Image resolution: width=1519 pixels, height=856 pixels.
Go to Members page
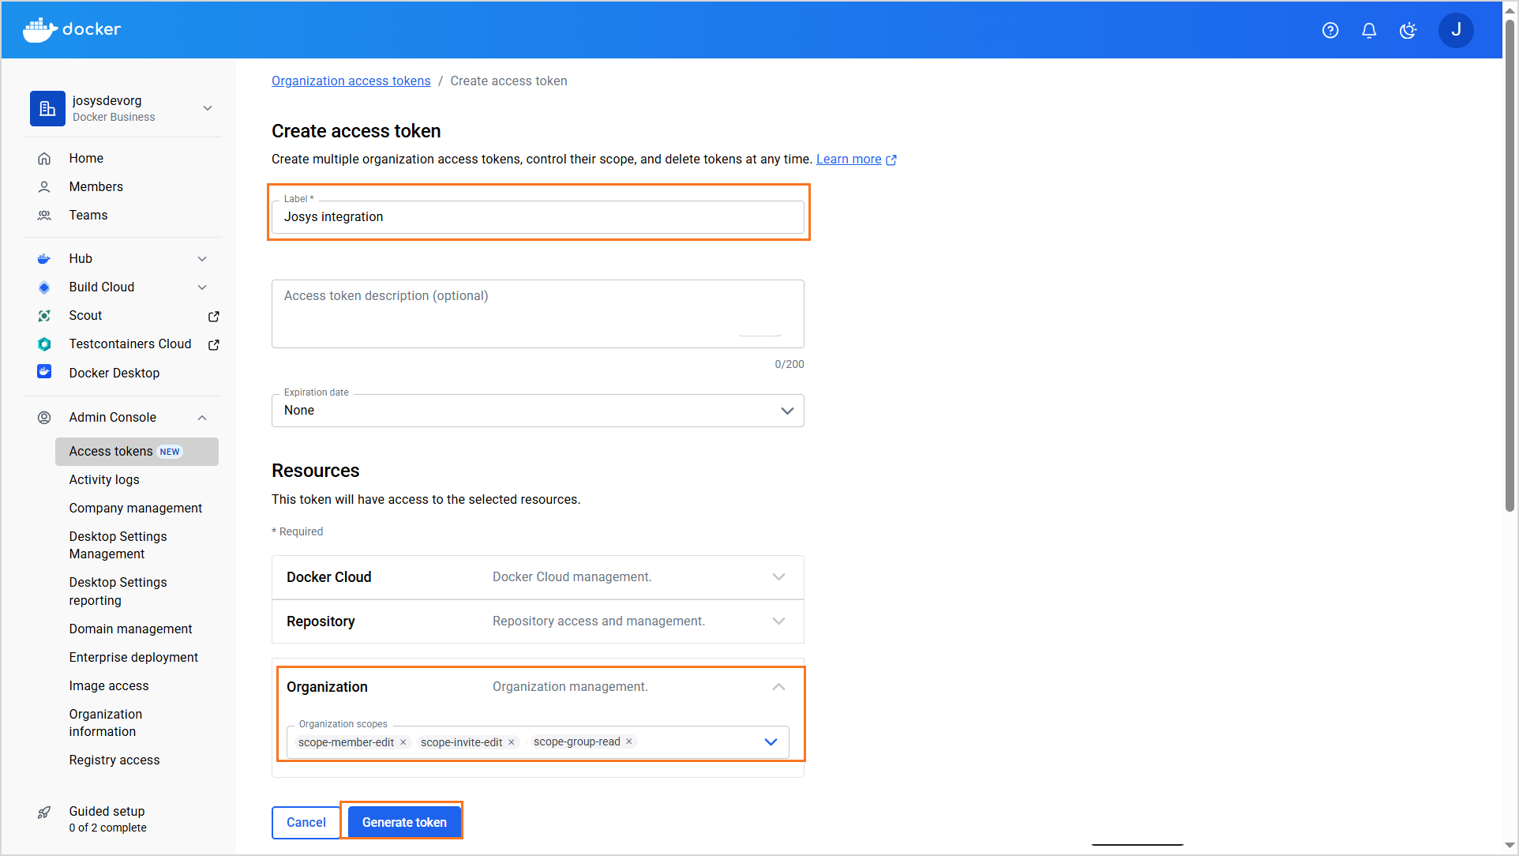[96, 187]
